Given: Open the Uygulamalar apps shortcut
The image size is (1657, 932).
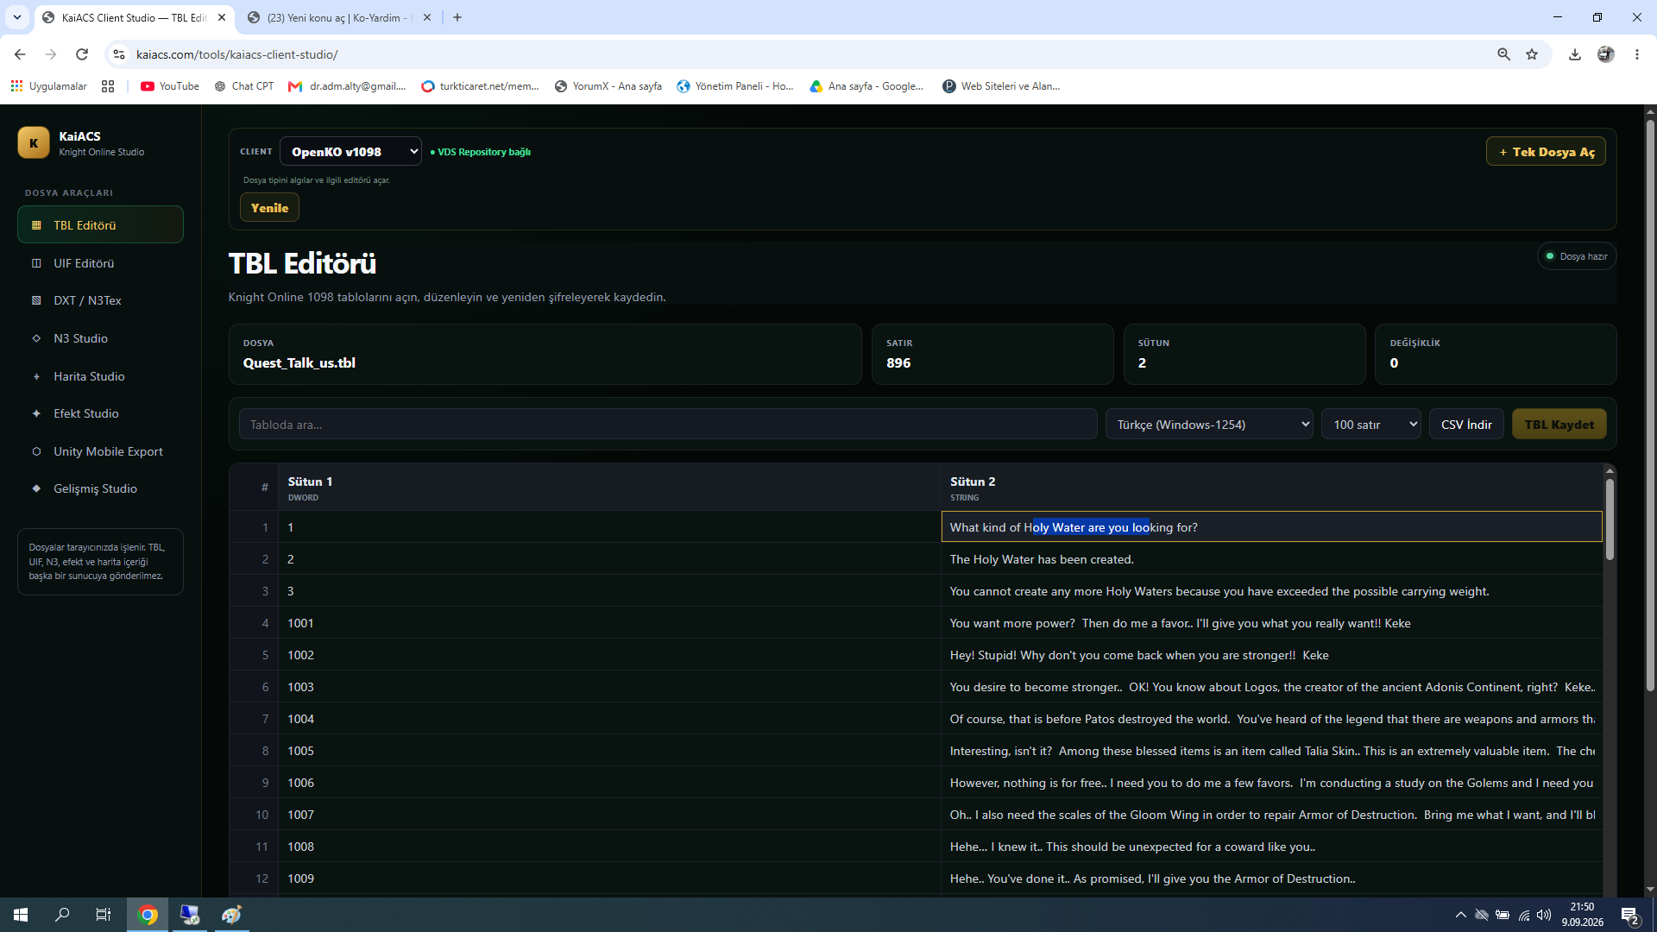Looking at the screenshot, I should pos(49,86).
